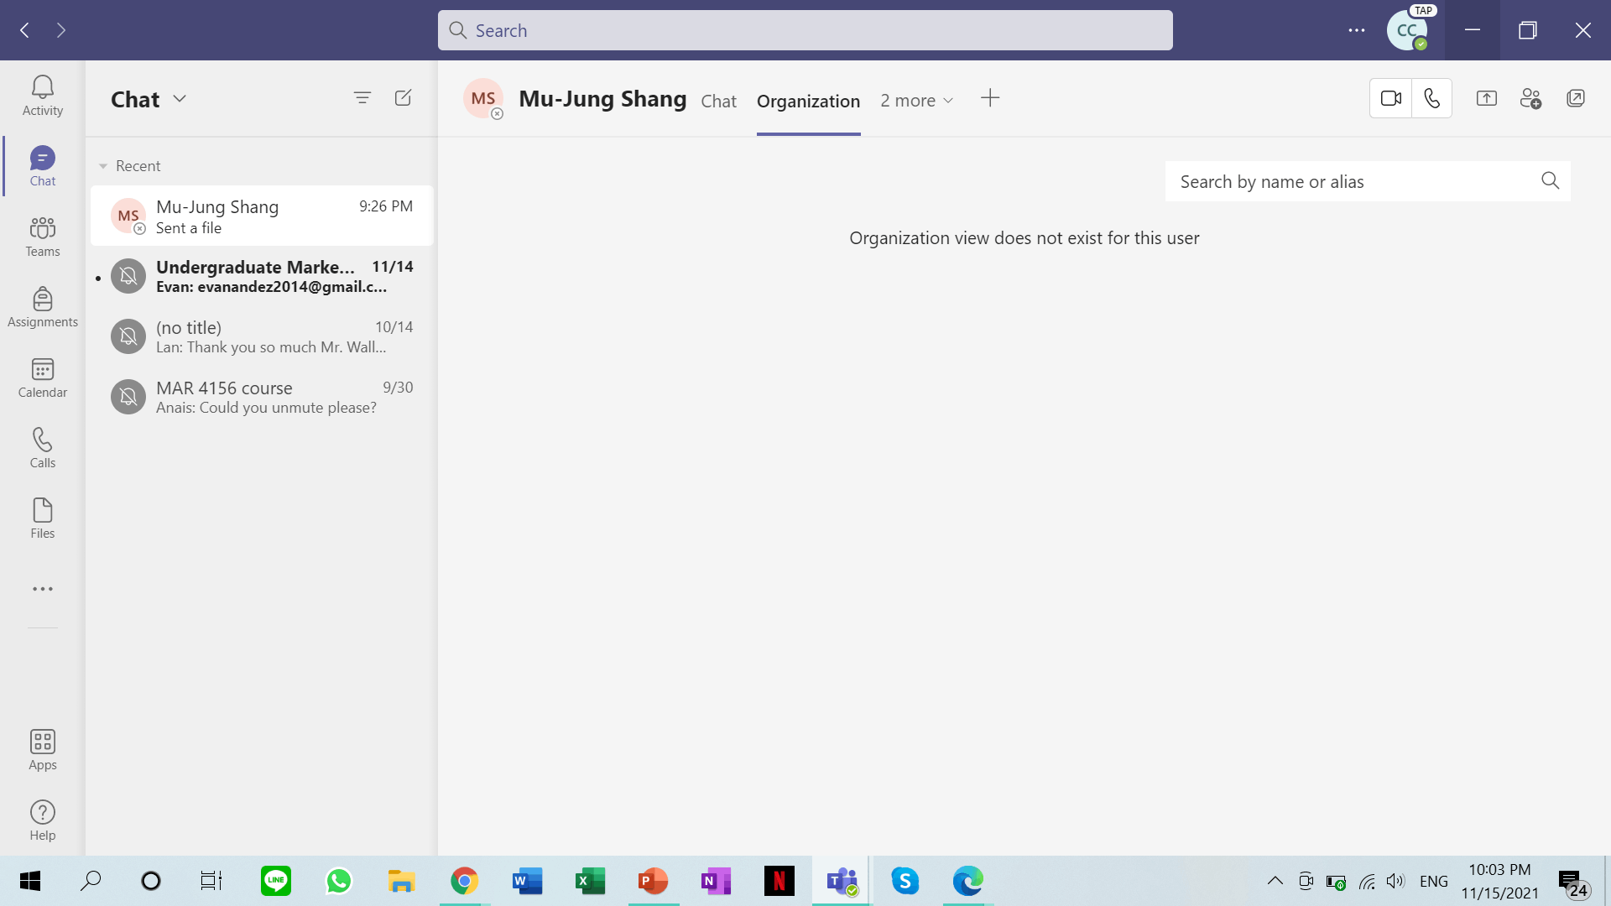
Task: Add people to this chat
Action: 1530,98
